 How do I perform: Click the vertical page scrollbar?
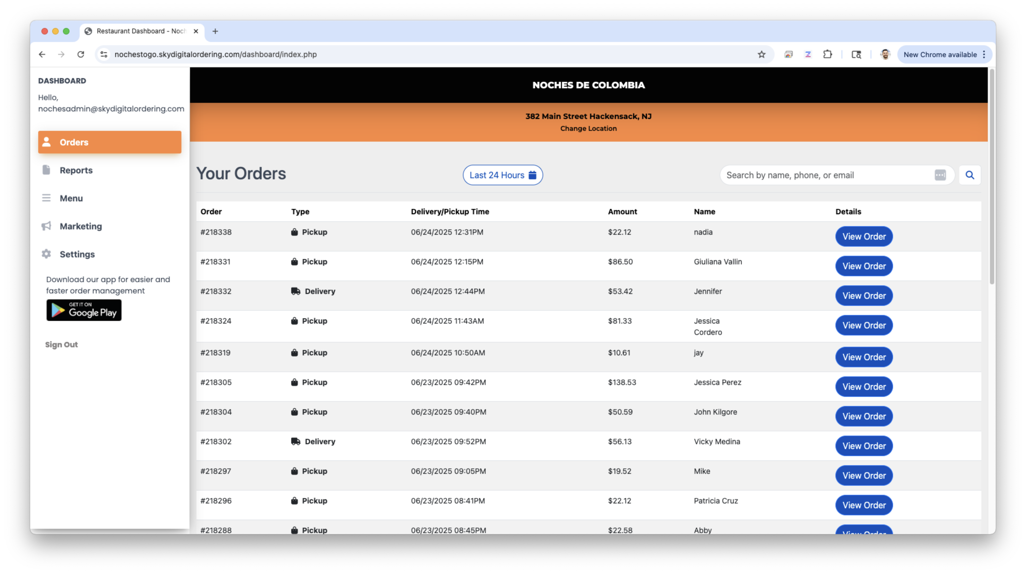pyautogui.click(x=991, y=177)
